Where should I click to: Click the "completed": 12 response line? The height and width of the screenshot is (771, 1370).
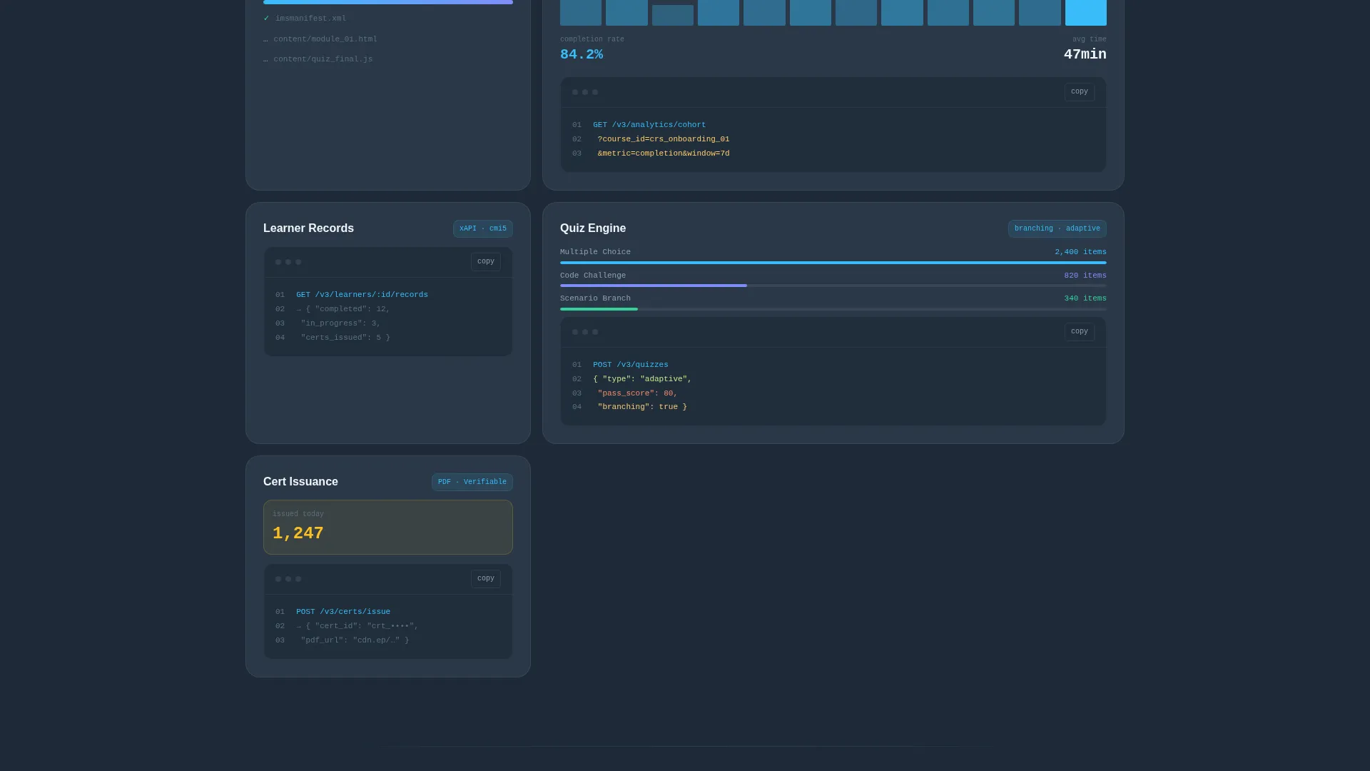click(x=343, y=309)
